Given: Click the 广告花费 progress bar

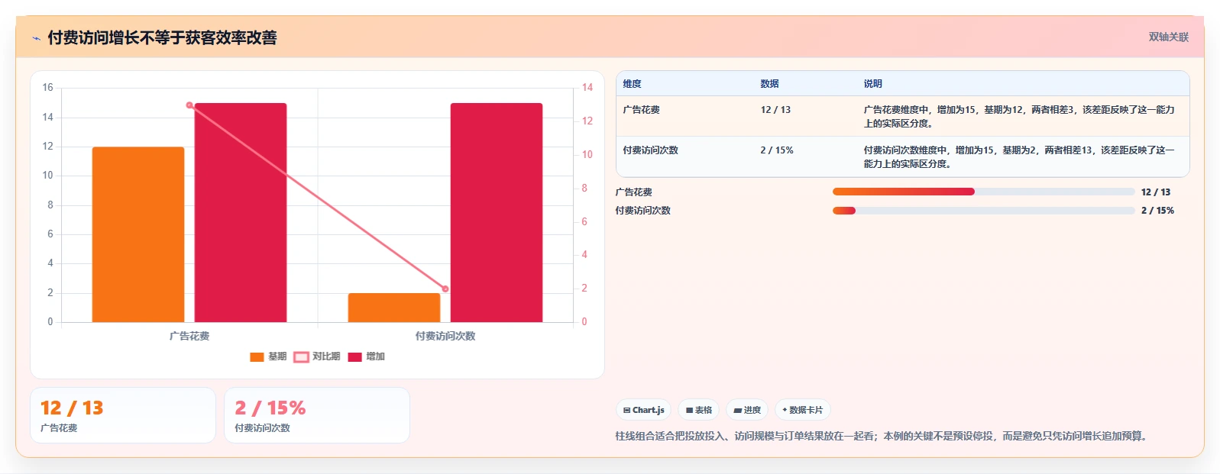Looking at the screenshot, I should click(x=983, y=192).
